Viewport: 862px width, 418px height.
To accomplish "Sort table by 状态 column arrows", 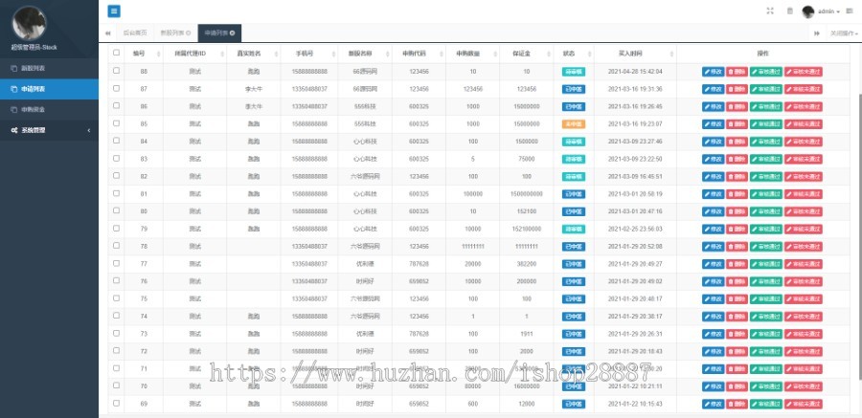I will pyautogui.click(x=589, y=54).
